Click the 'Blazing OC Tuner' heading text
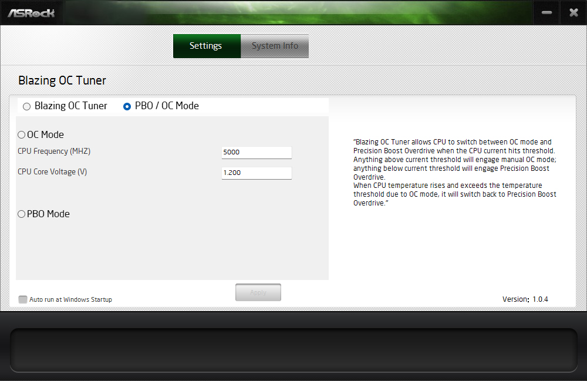 point(62,80)
